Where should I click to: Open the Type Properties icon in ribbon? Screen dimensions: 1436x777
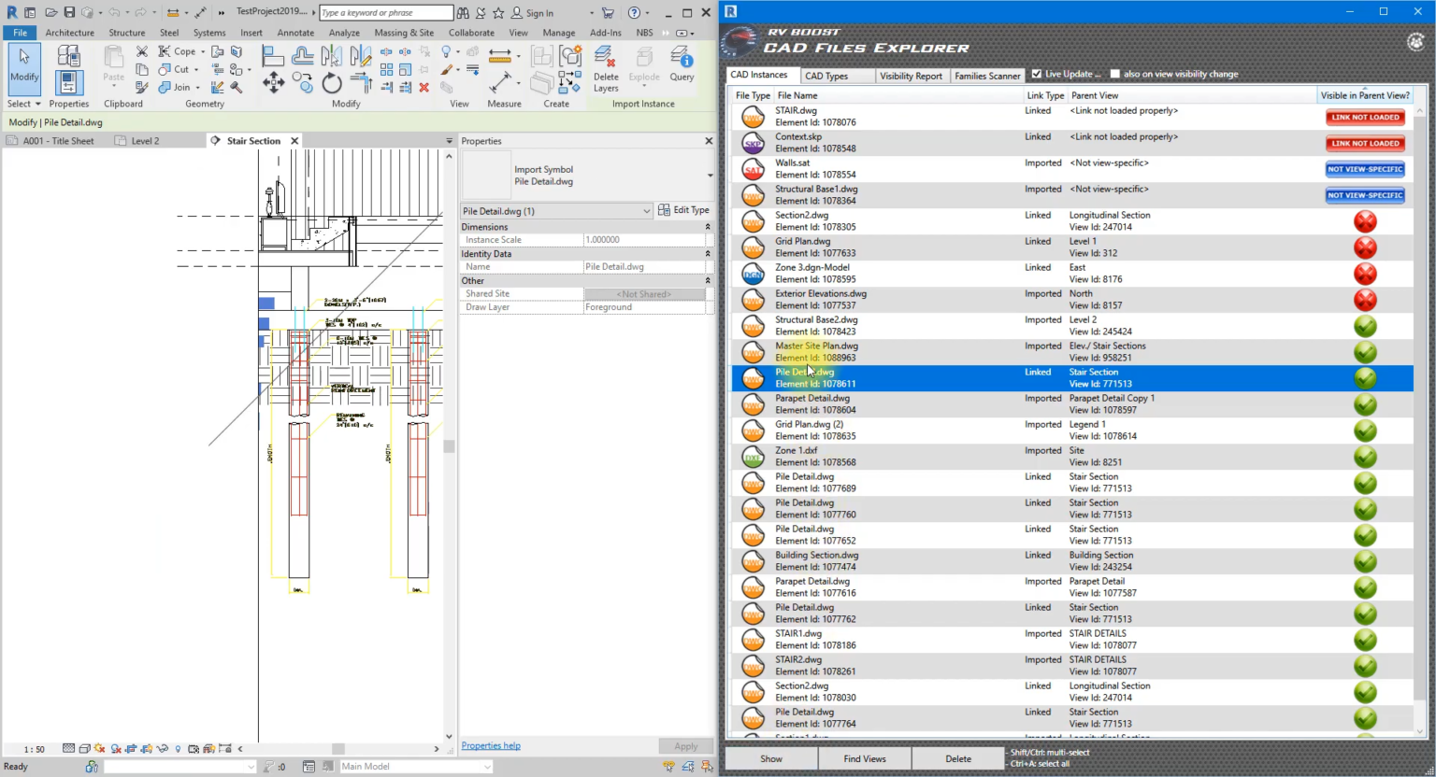(69, 55)
